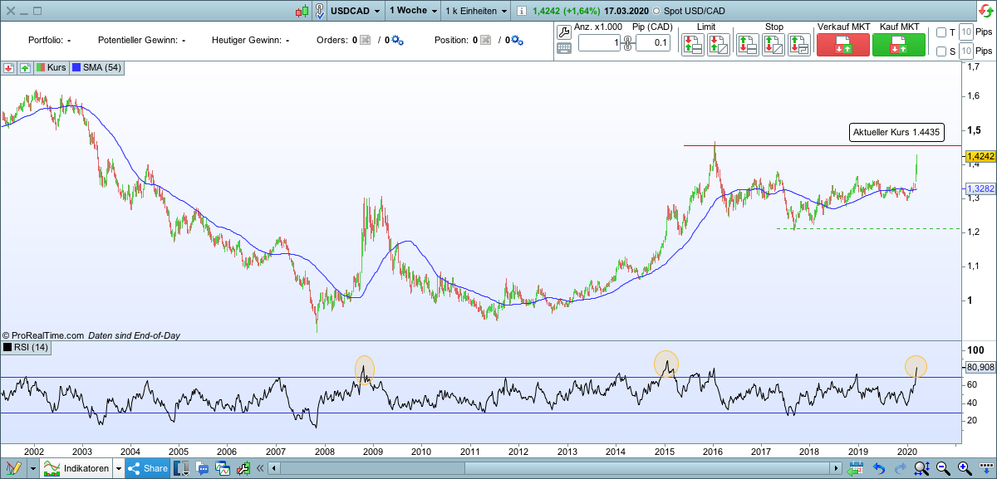The width and height of the screenshot is (997, 479).
Task: Toggle the Kurs price legend
Action: pos(52,67)
